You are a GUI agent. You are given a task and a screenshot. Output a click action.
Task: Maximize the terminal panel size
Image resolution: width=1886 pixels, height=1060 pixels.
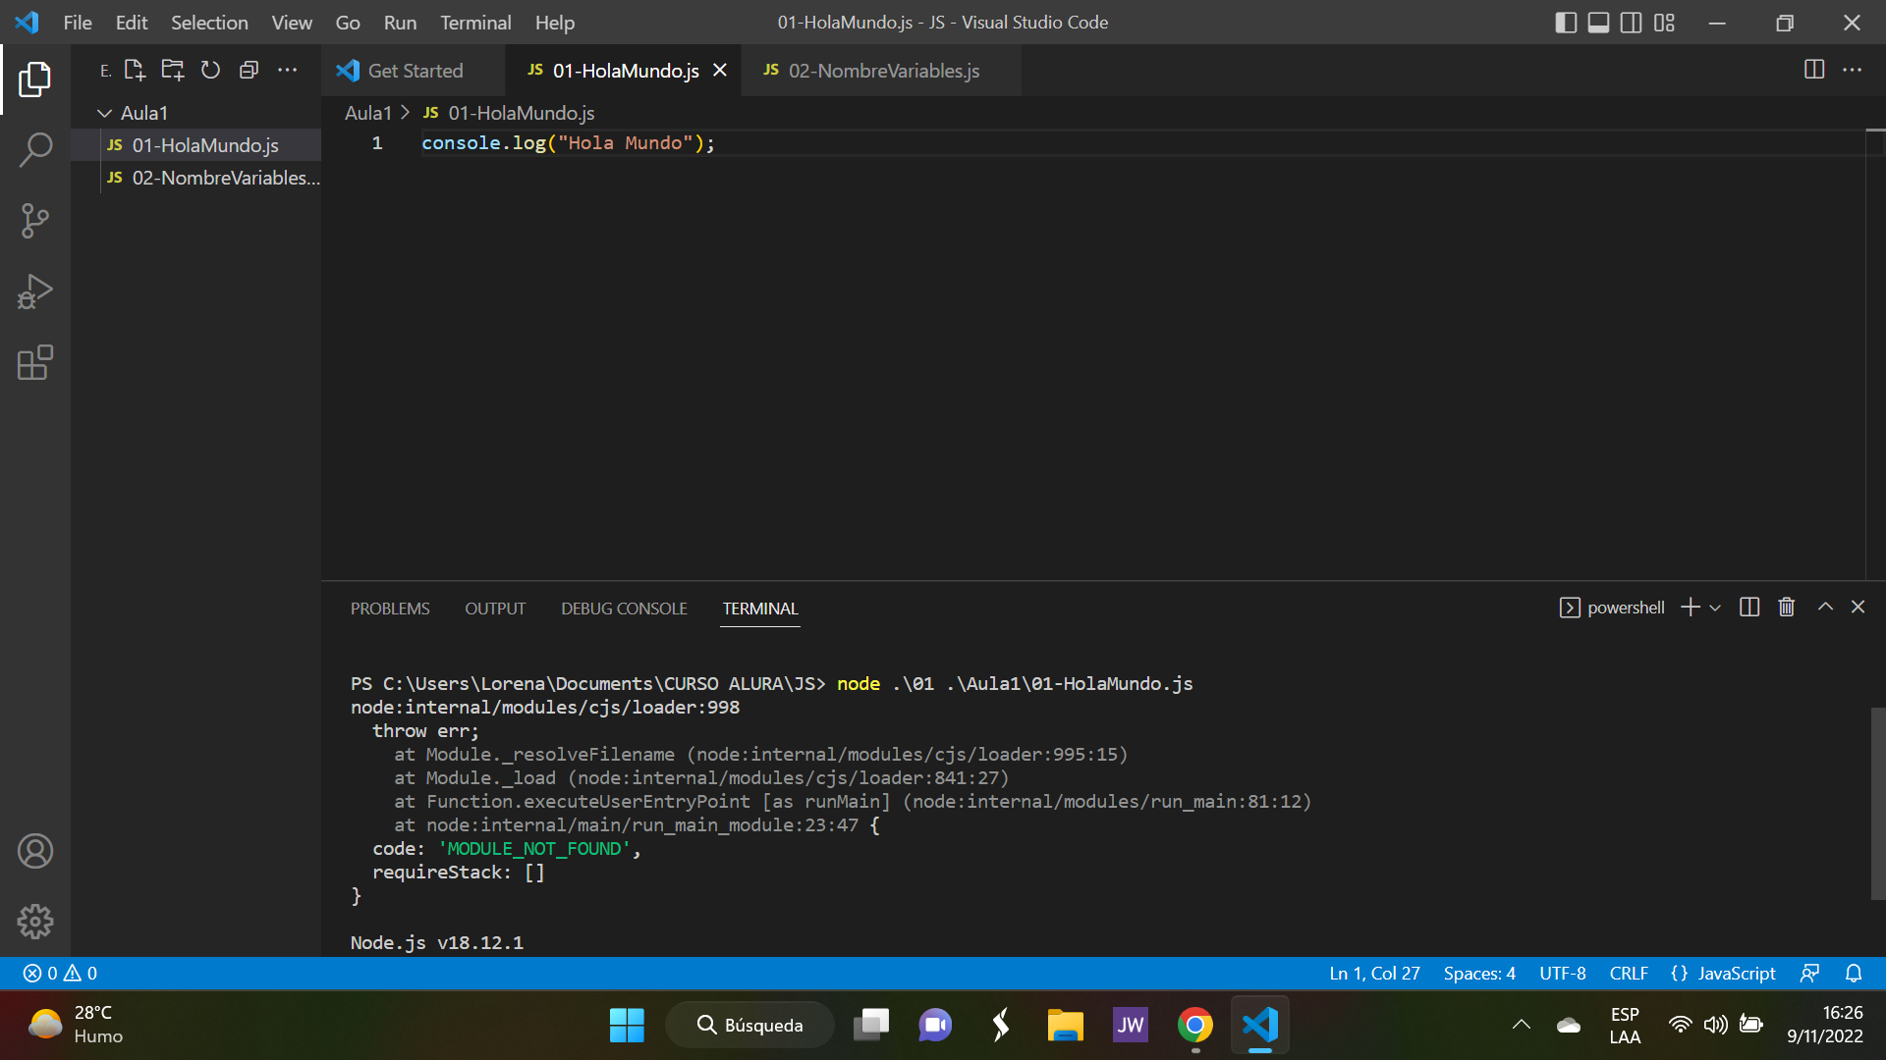(1825, 608)
